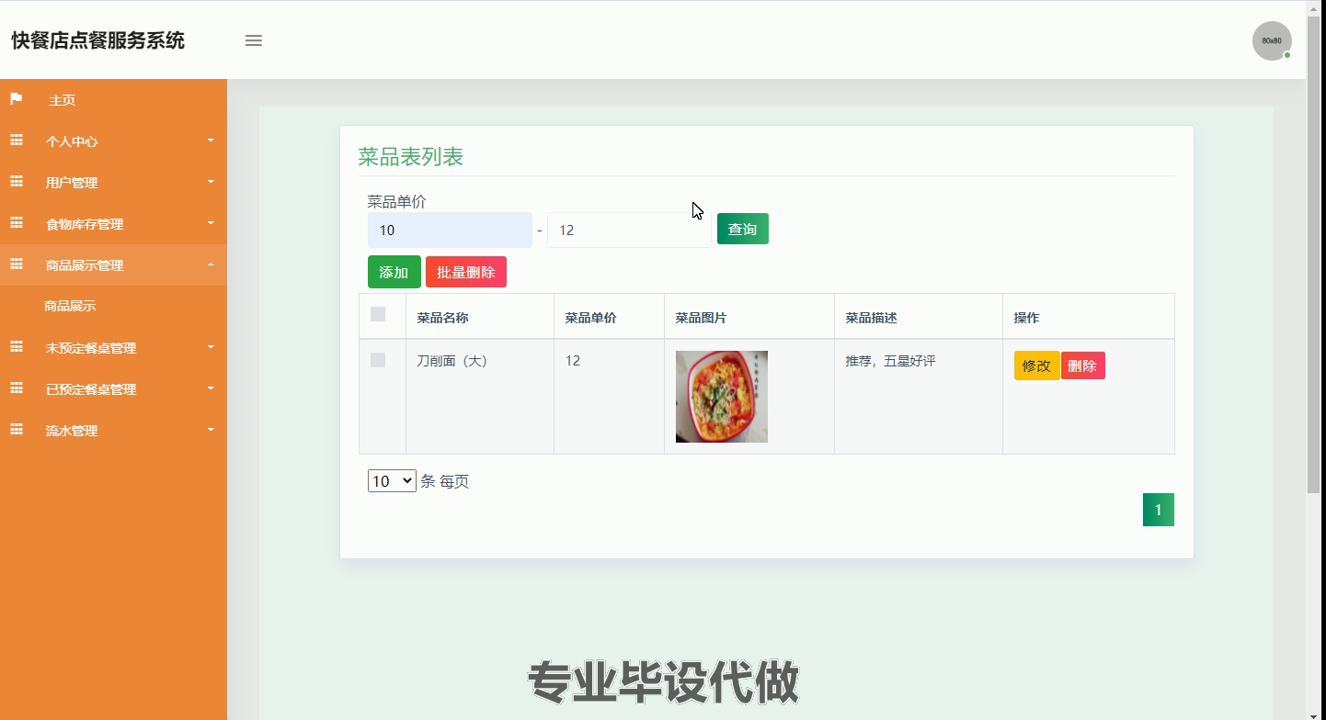
Task: Click the description 推荐，五星好评
Action: click(x=890, y=361)
